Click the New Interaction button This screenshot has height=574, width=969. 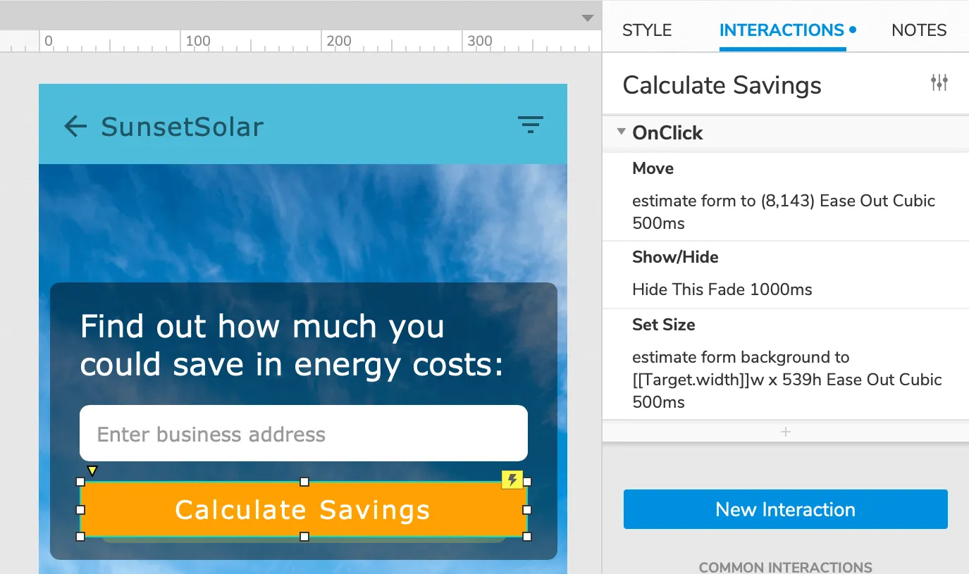point(785,509)
